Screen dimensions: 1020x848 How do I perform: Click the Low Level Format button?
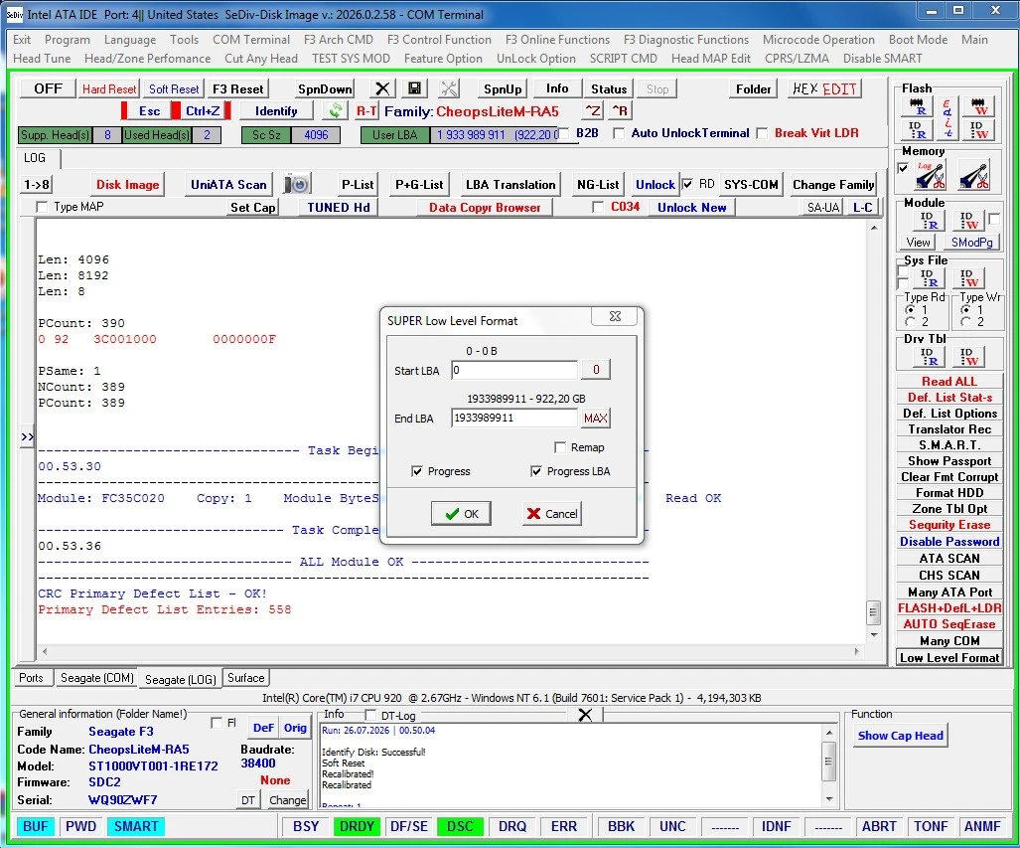point(949,658)
